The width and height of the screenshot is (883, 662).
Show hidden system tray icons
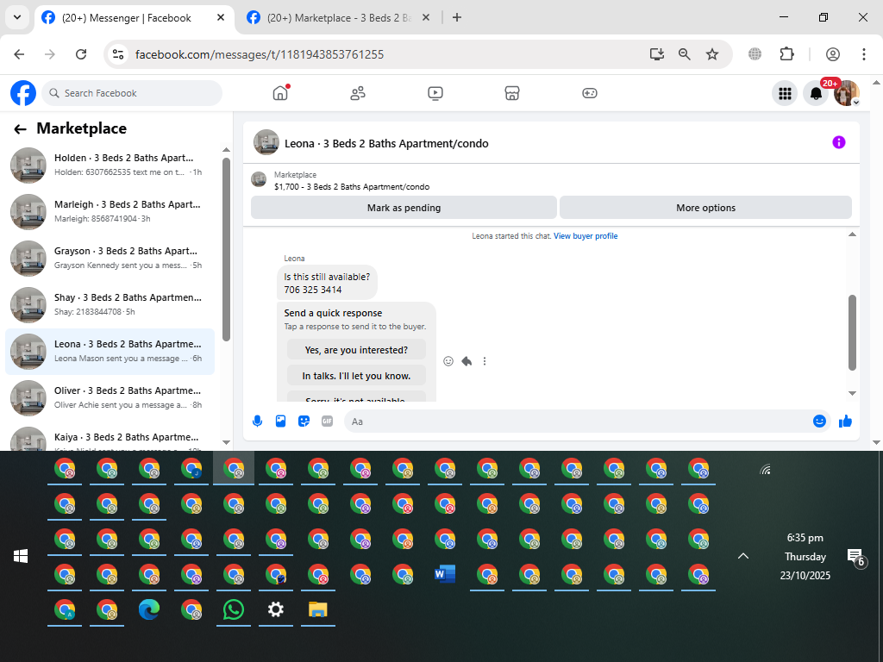(x=742, y=556)
